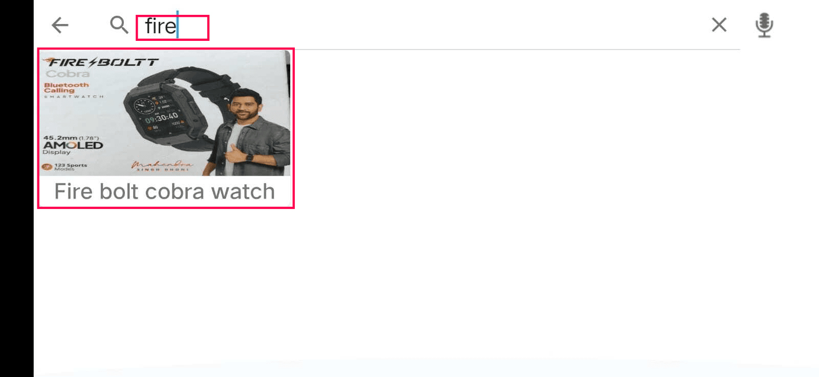Place the cursor after "fire" in search box
The height and width of the screenshot is (377, 819).
(178, 26)
